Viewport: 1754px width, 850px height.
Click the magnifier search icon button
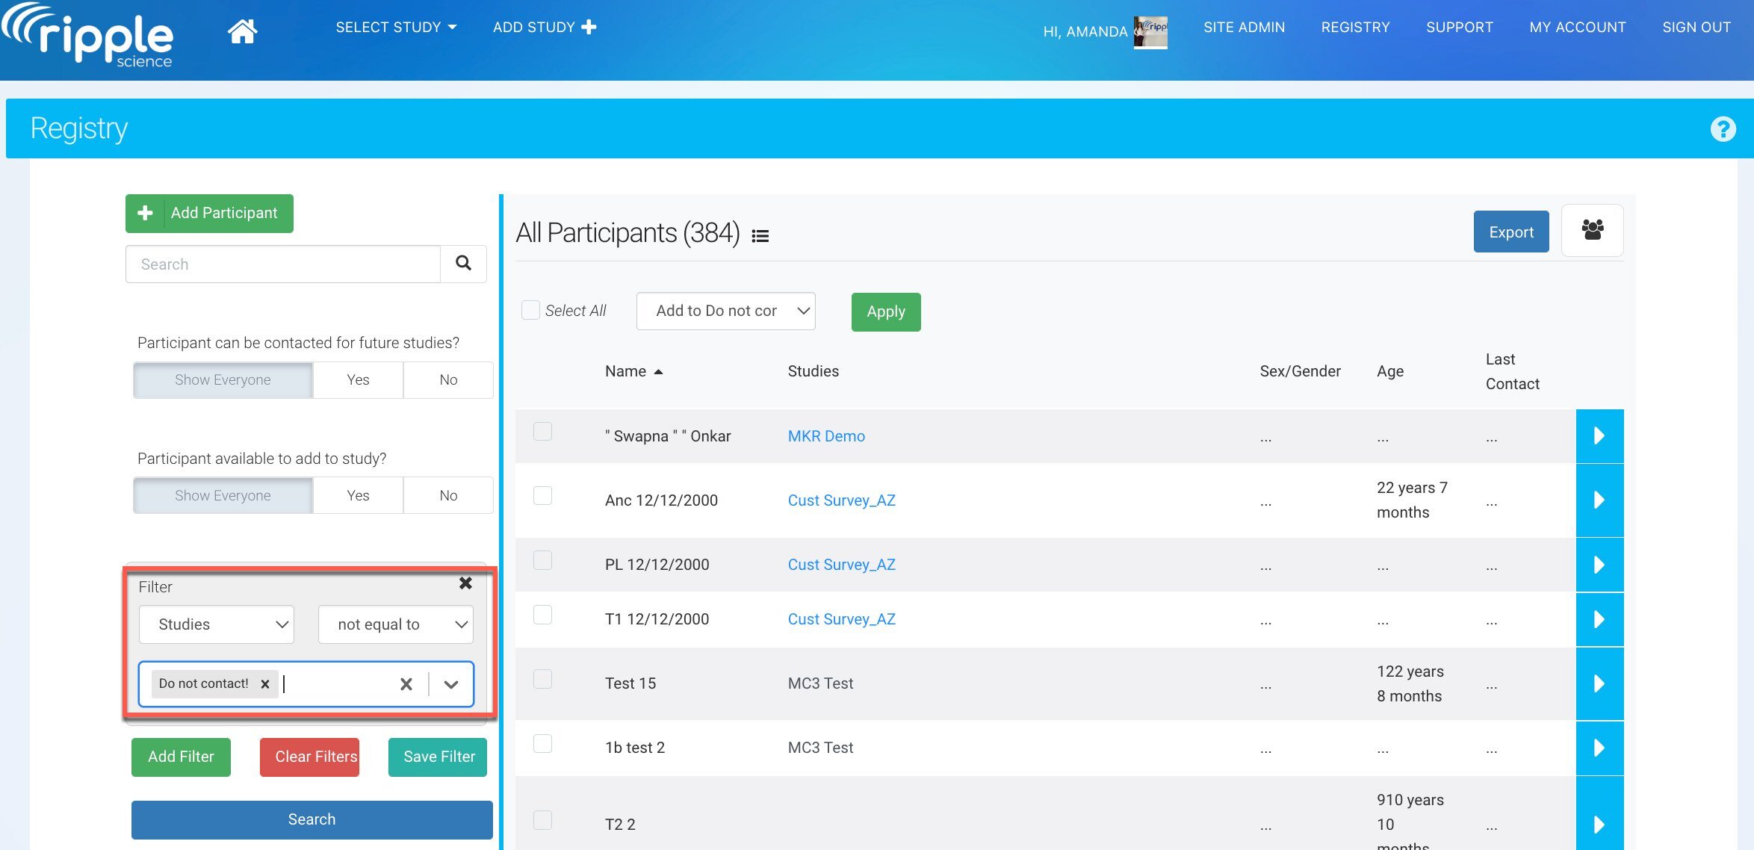coord(463,264)
